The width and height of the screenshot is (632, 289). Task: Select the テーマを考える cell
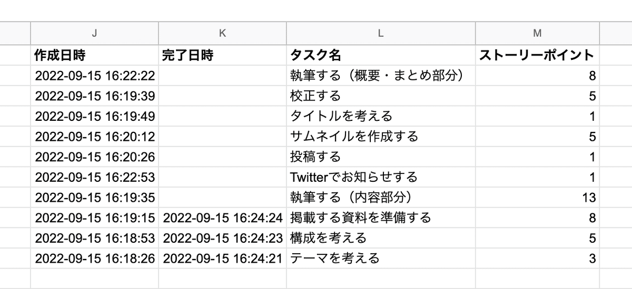(x=381, y=259)
